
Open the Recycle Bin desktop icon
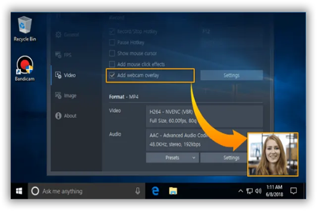coord(25,29)
